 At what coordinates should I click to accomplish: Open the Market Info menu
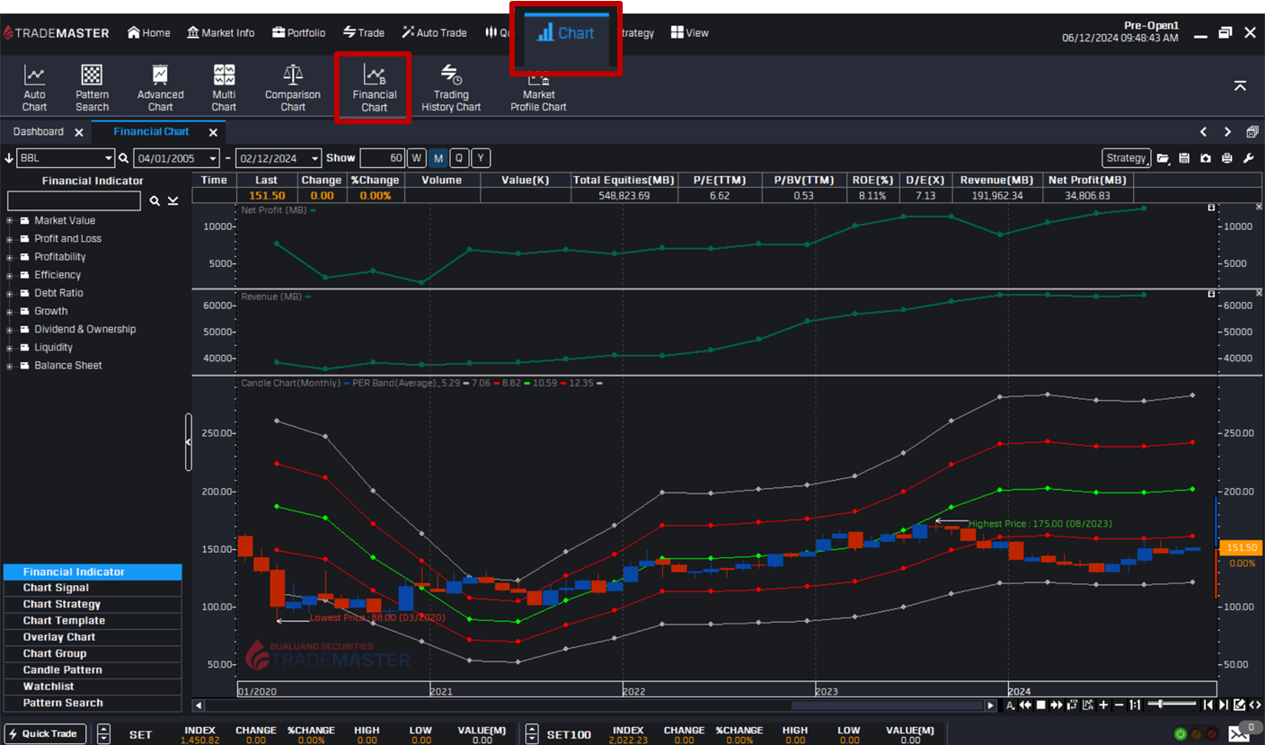220,32
